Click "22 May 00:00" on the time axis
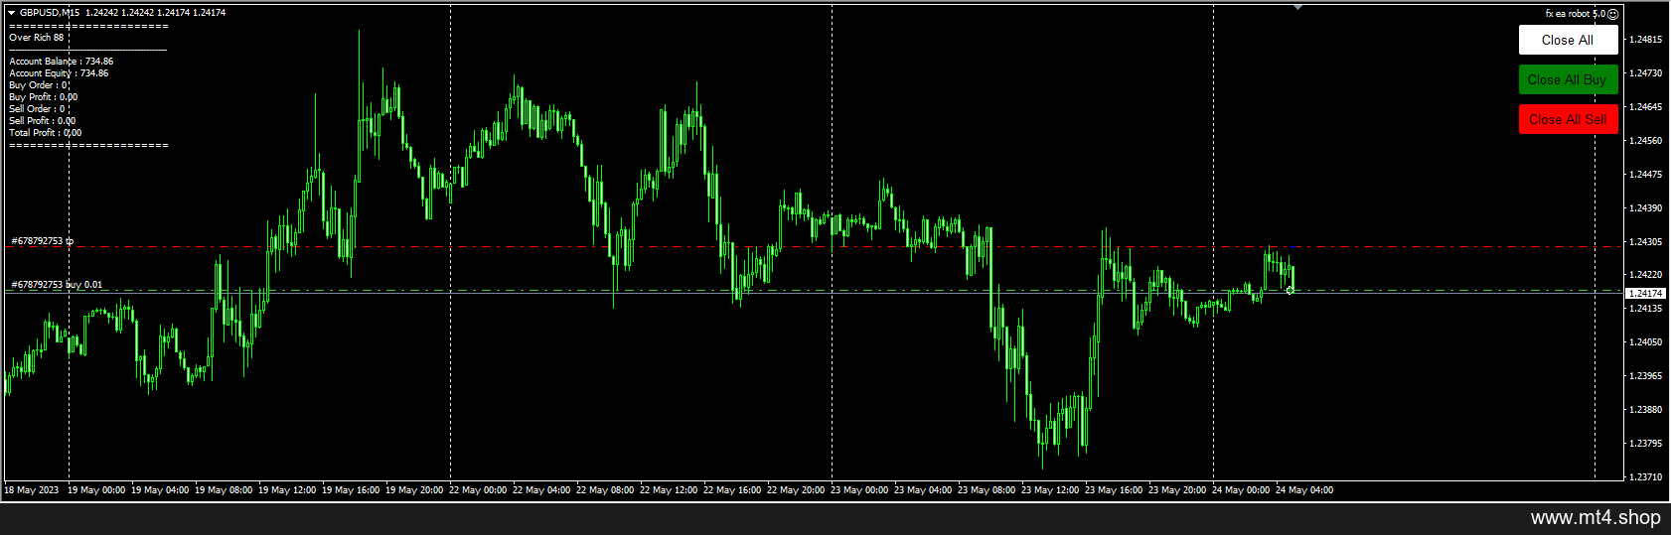 click(478, 490)
